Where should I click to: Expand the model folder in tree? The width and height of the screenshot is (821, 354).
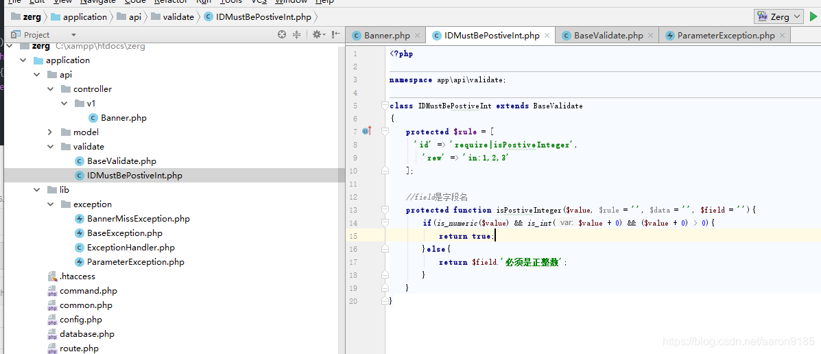pyautogui.click(x=50, y=132)
